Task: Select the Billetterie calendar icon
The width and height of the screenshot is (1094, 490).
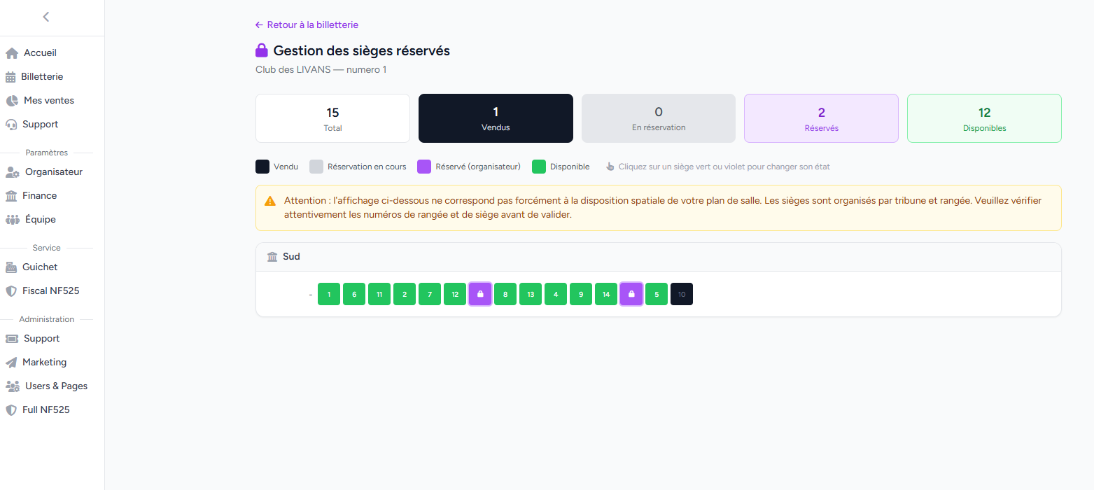Action: pos(11,76)
